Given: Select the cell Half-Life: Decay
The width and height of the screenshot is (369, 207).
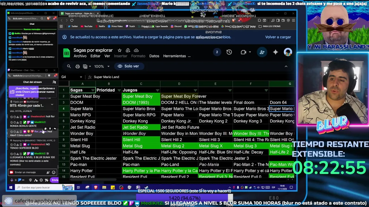Looking at the screenshot, I should (x=251, y=152).
